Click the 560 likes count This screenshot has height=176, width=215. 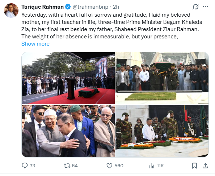click(119, 166)
